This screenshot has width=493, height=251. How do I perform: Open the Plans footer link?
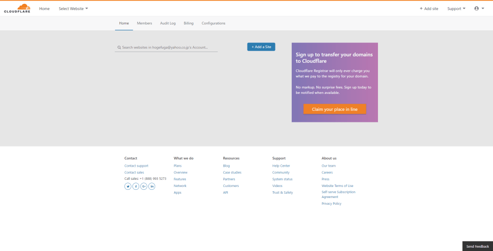tap(178, 166)
